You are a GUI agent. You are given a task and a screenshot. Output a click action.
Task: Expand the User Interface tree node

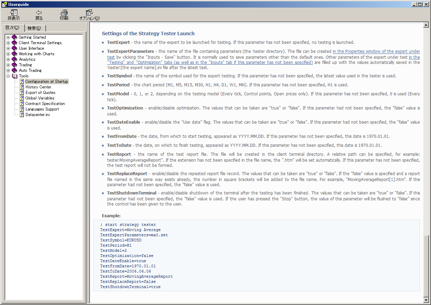pyautogui.click(x=8, y=48)
